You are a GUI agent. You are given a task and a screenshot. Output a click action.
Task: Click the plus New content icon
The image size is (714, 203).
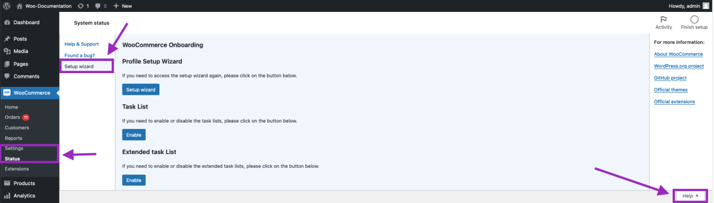point(116,6)
